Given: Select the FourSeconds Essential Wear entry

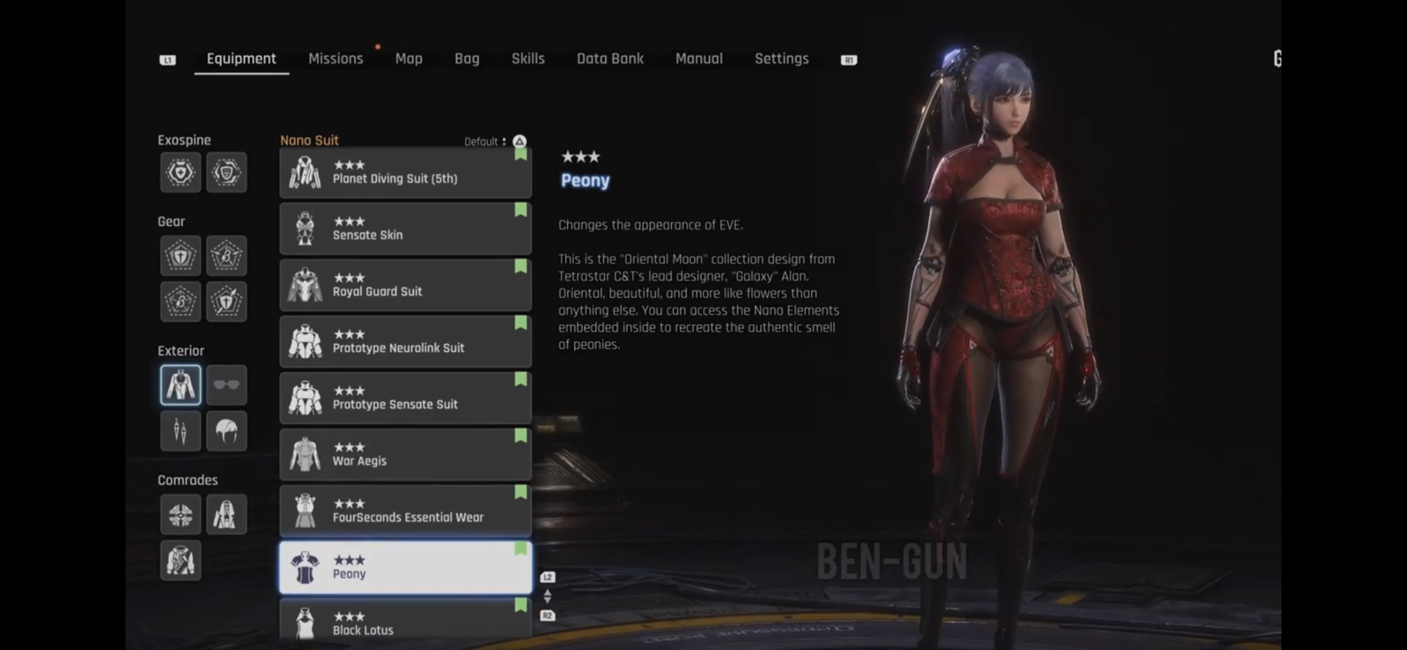Looking at the screenshot, I should pos(406,511).
